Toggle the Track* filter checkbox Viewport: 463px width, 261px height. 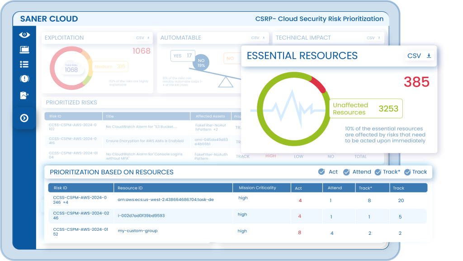[x=377, y=172]
